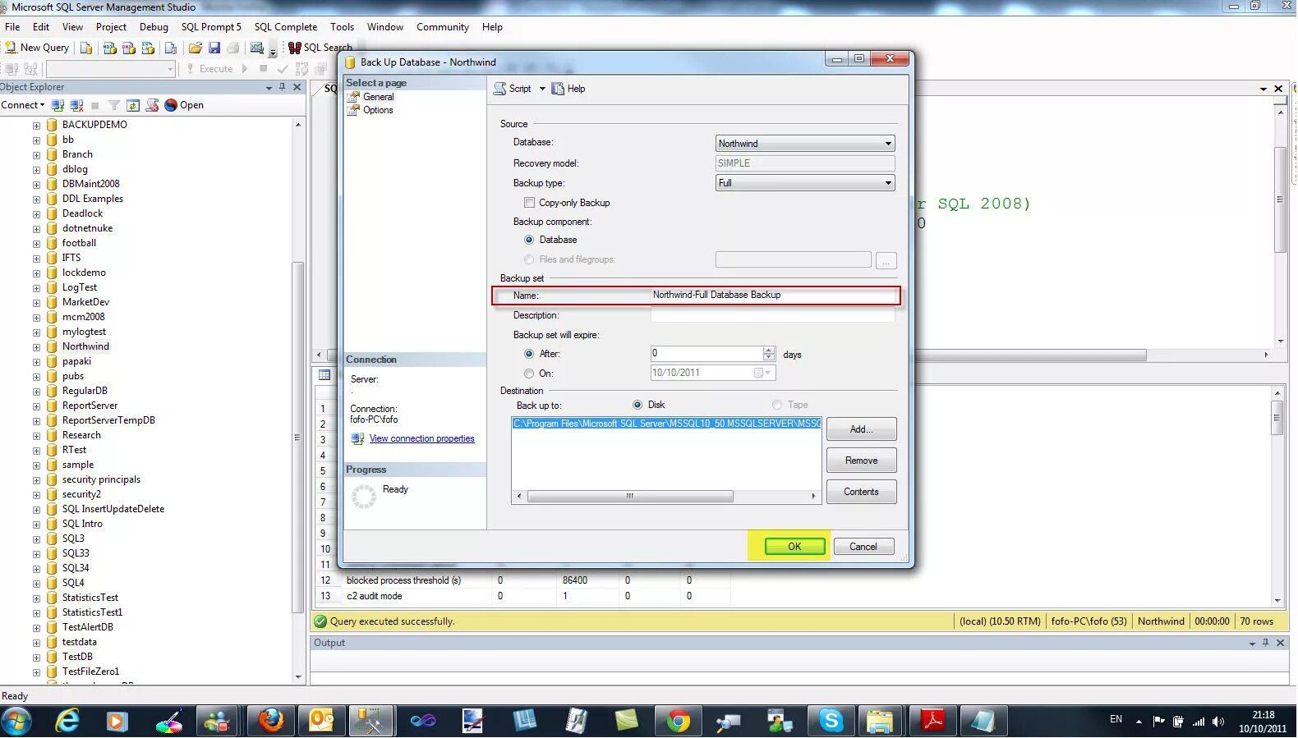Expand the ReportServer database node
The image size is (1298, 738).
click(36, 406)
